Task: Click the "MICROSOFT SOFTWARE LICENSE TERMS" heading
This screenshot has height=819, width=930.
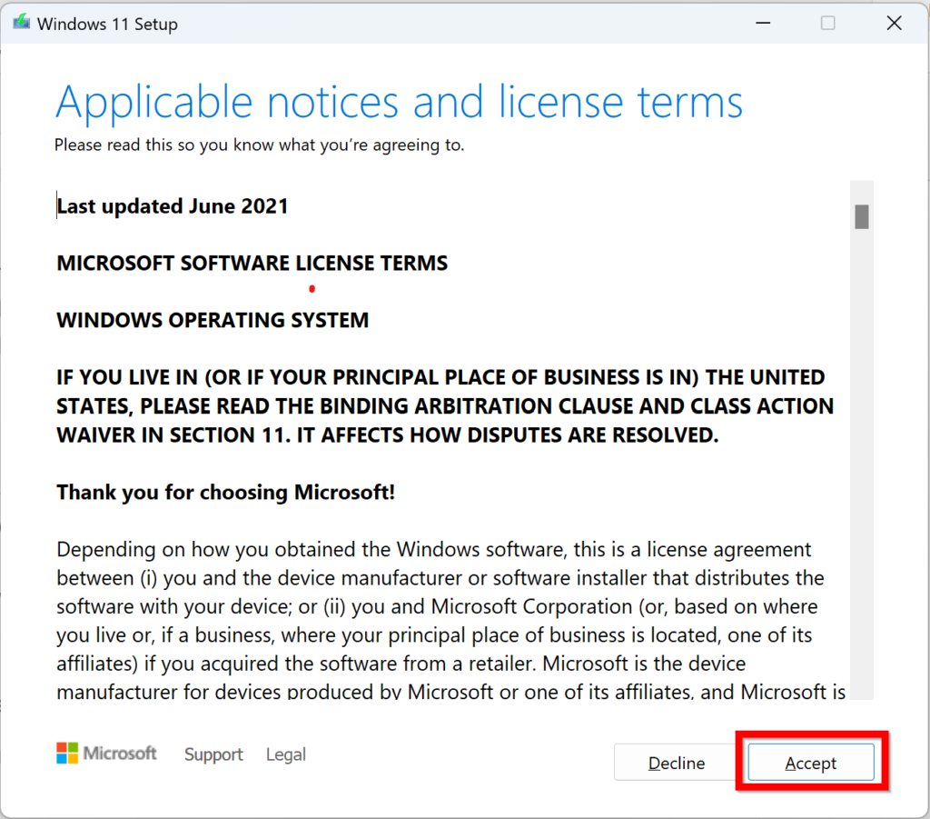Action: (252, 264)
